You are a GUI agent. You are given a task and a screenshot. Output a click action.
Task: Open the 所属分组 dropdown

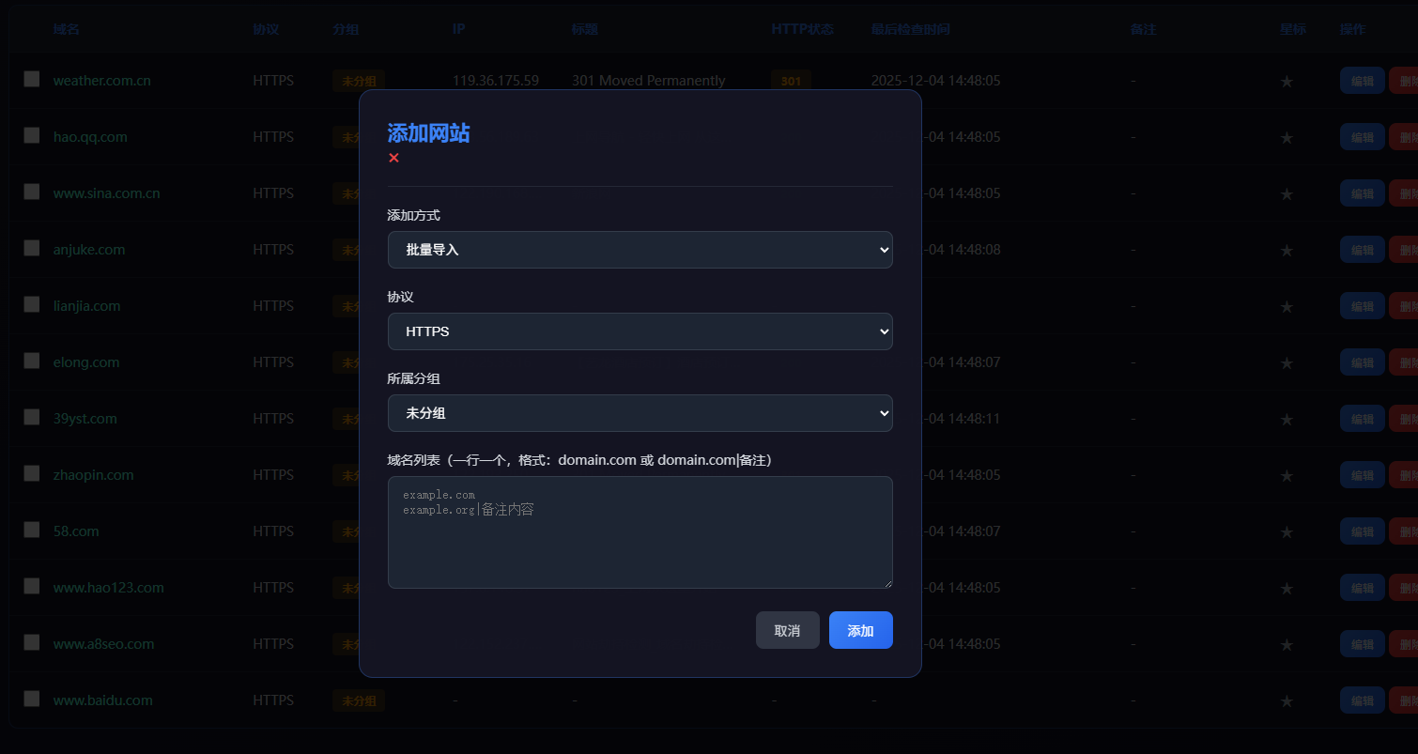tap(640, 413)
